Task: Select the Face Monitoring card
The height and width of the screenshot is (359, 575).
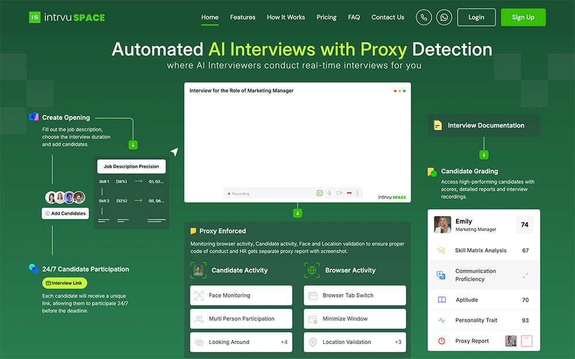Action: [241, 295]
